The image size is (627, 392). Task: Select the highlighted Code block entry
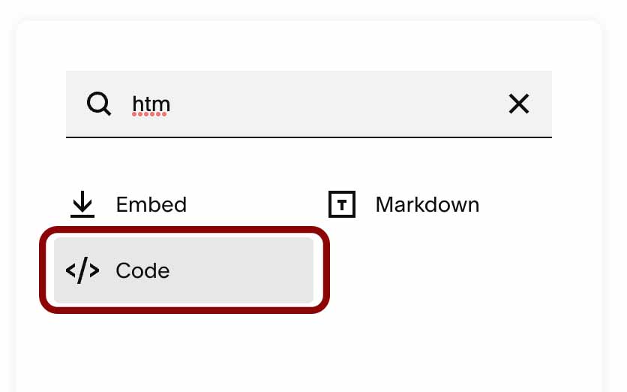click(184, 270)
